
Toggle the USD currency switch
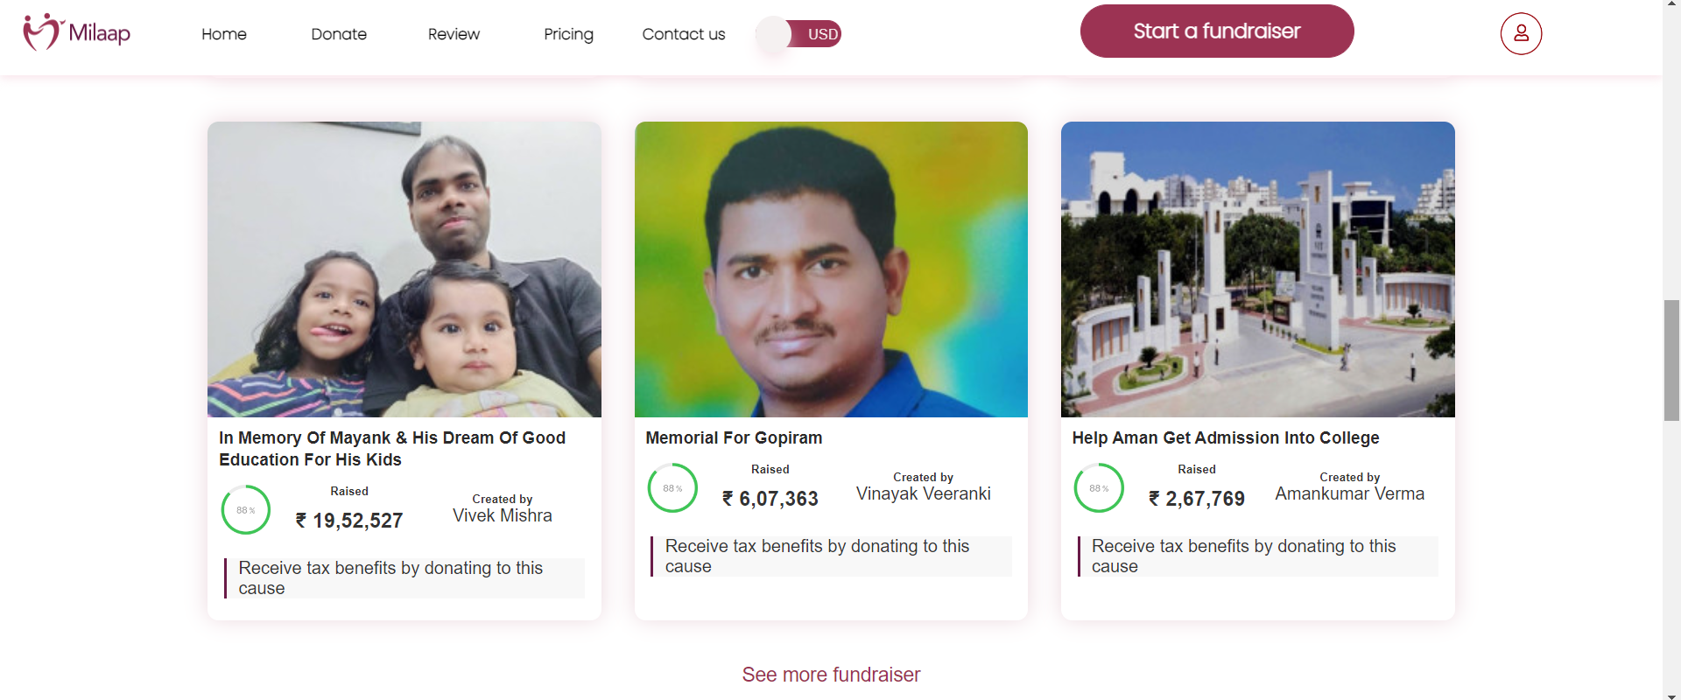tap(798, 34)
